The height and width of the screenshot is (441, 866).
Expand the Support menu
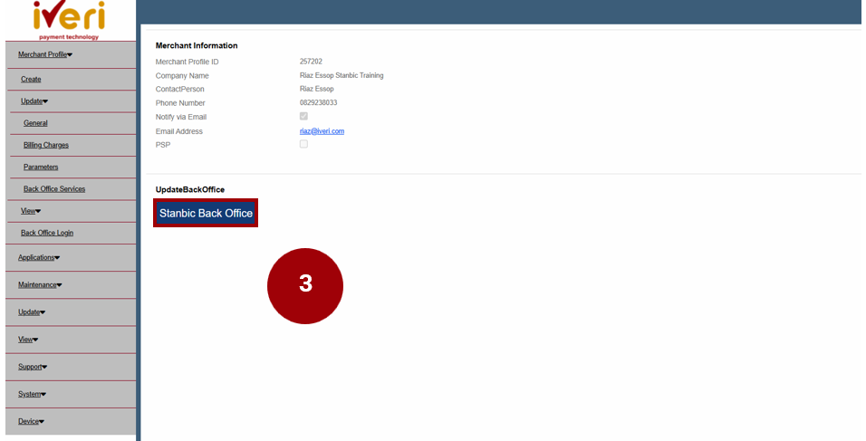pyautogui.click(x=32, y=367)
